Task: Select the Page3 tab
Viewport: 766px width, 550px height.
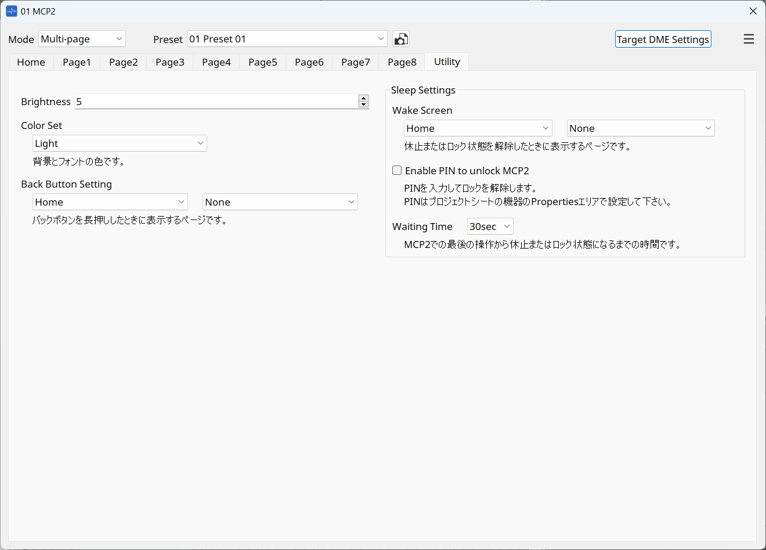Action: tap(169, 62)
